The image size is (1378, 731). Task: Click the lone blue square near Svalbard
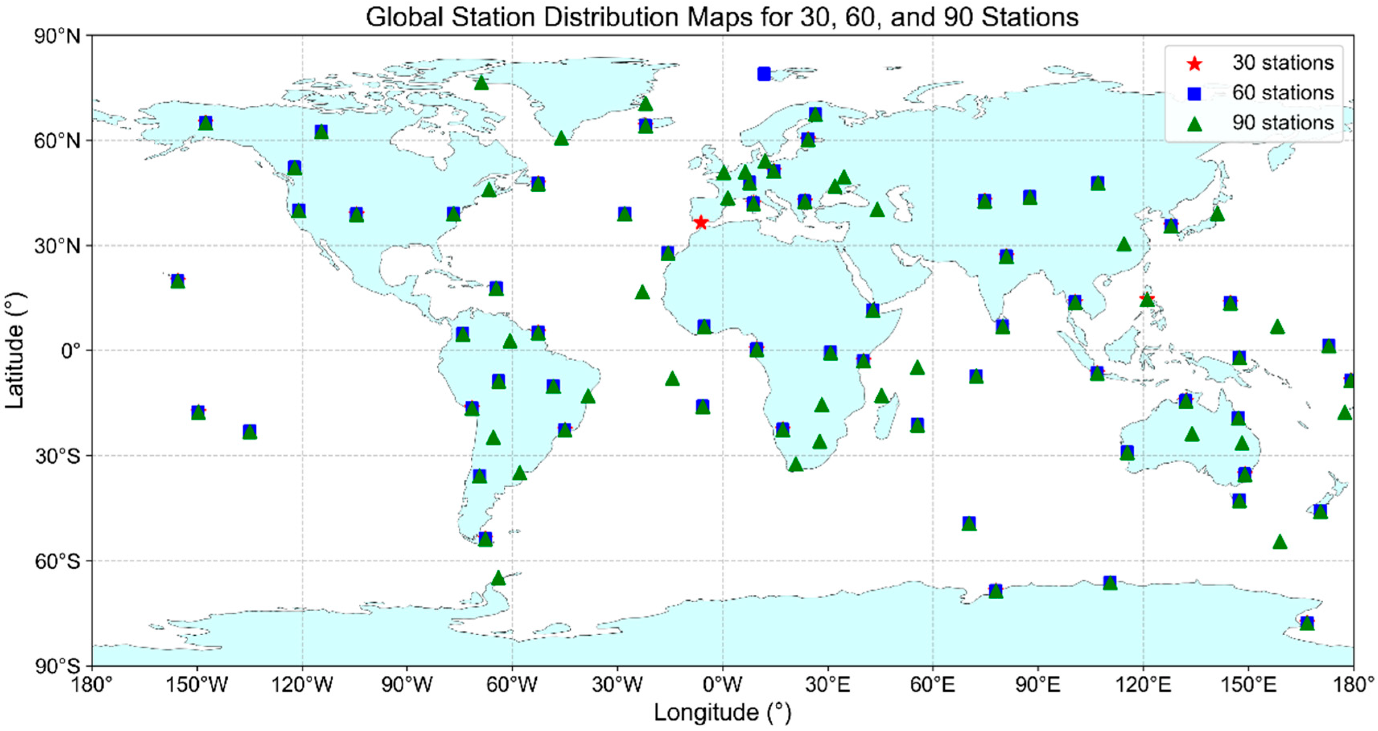764,74
